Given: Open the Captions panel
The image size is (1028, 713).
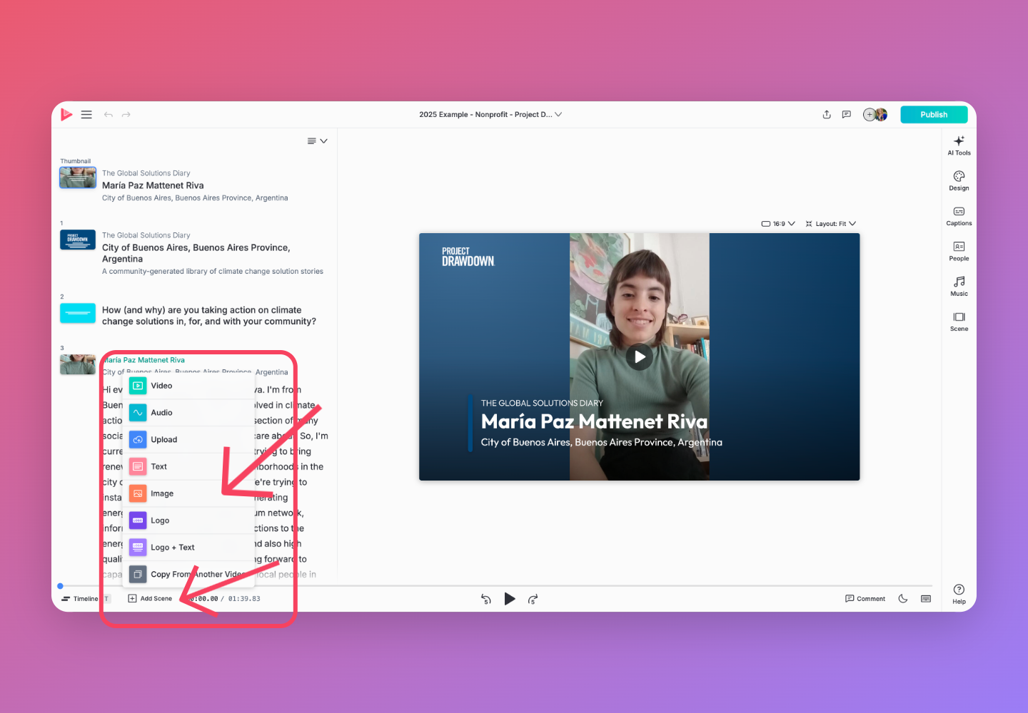Looking at the screenshot, I should (959, 216).
